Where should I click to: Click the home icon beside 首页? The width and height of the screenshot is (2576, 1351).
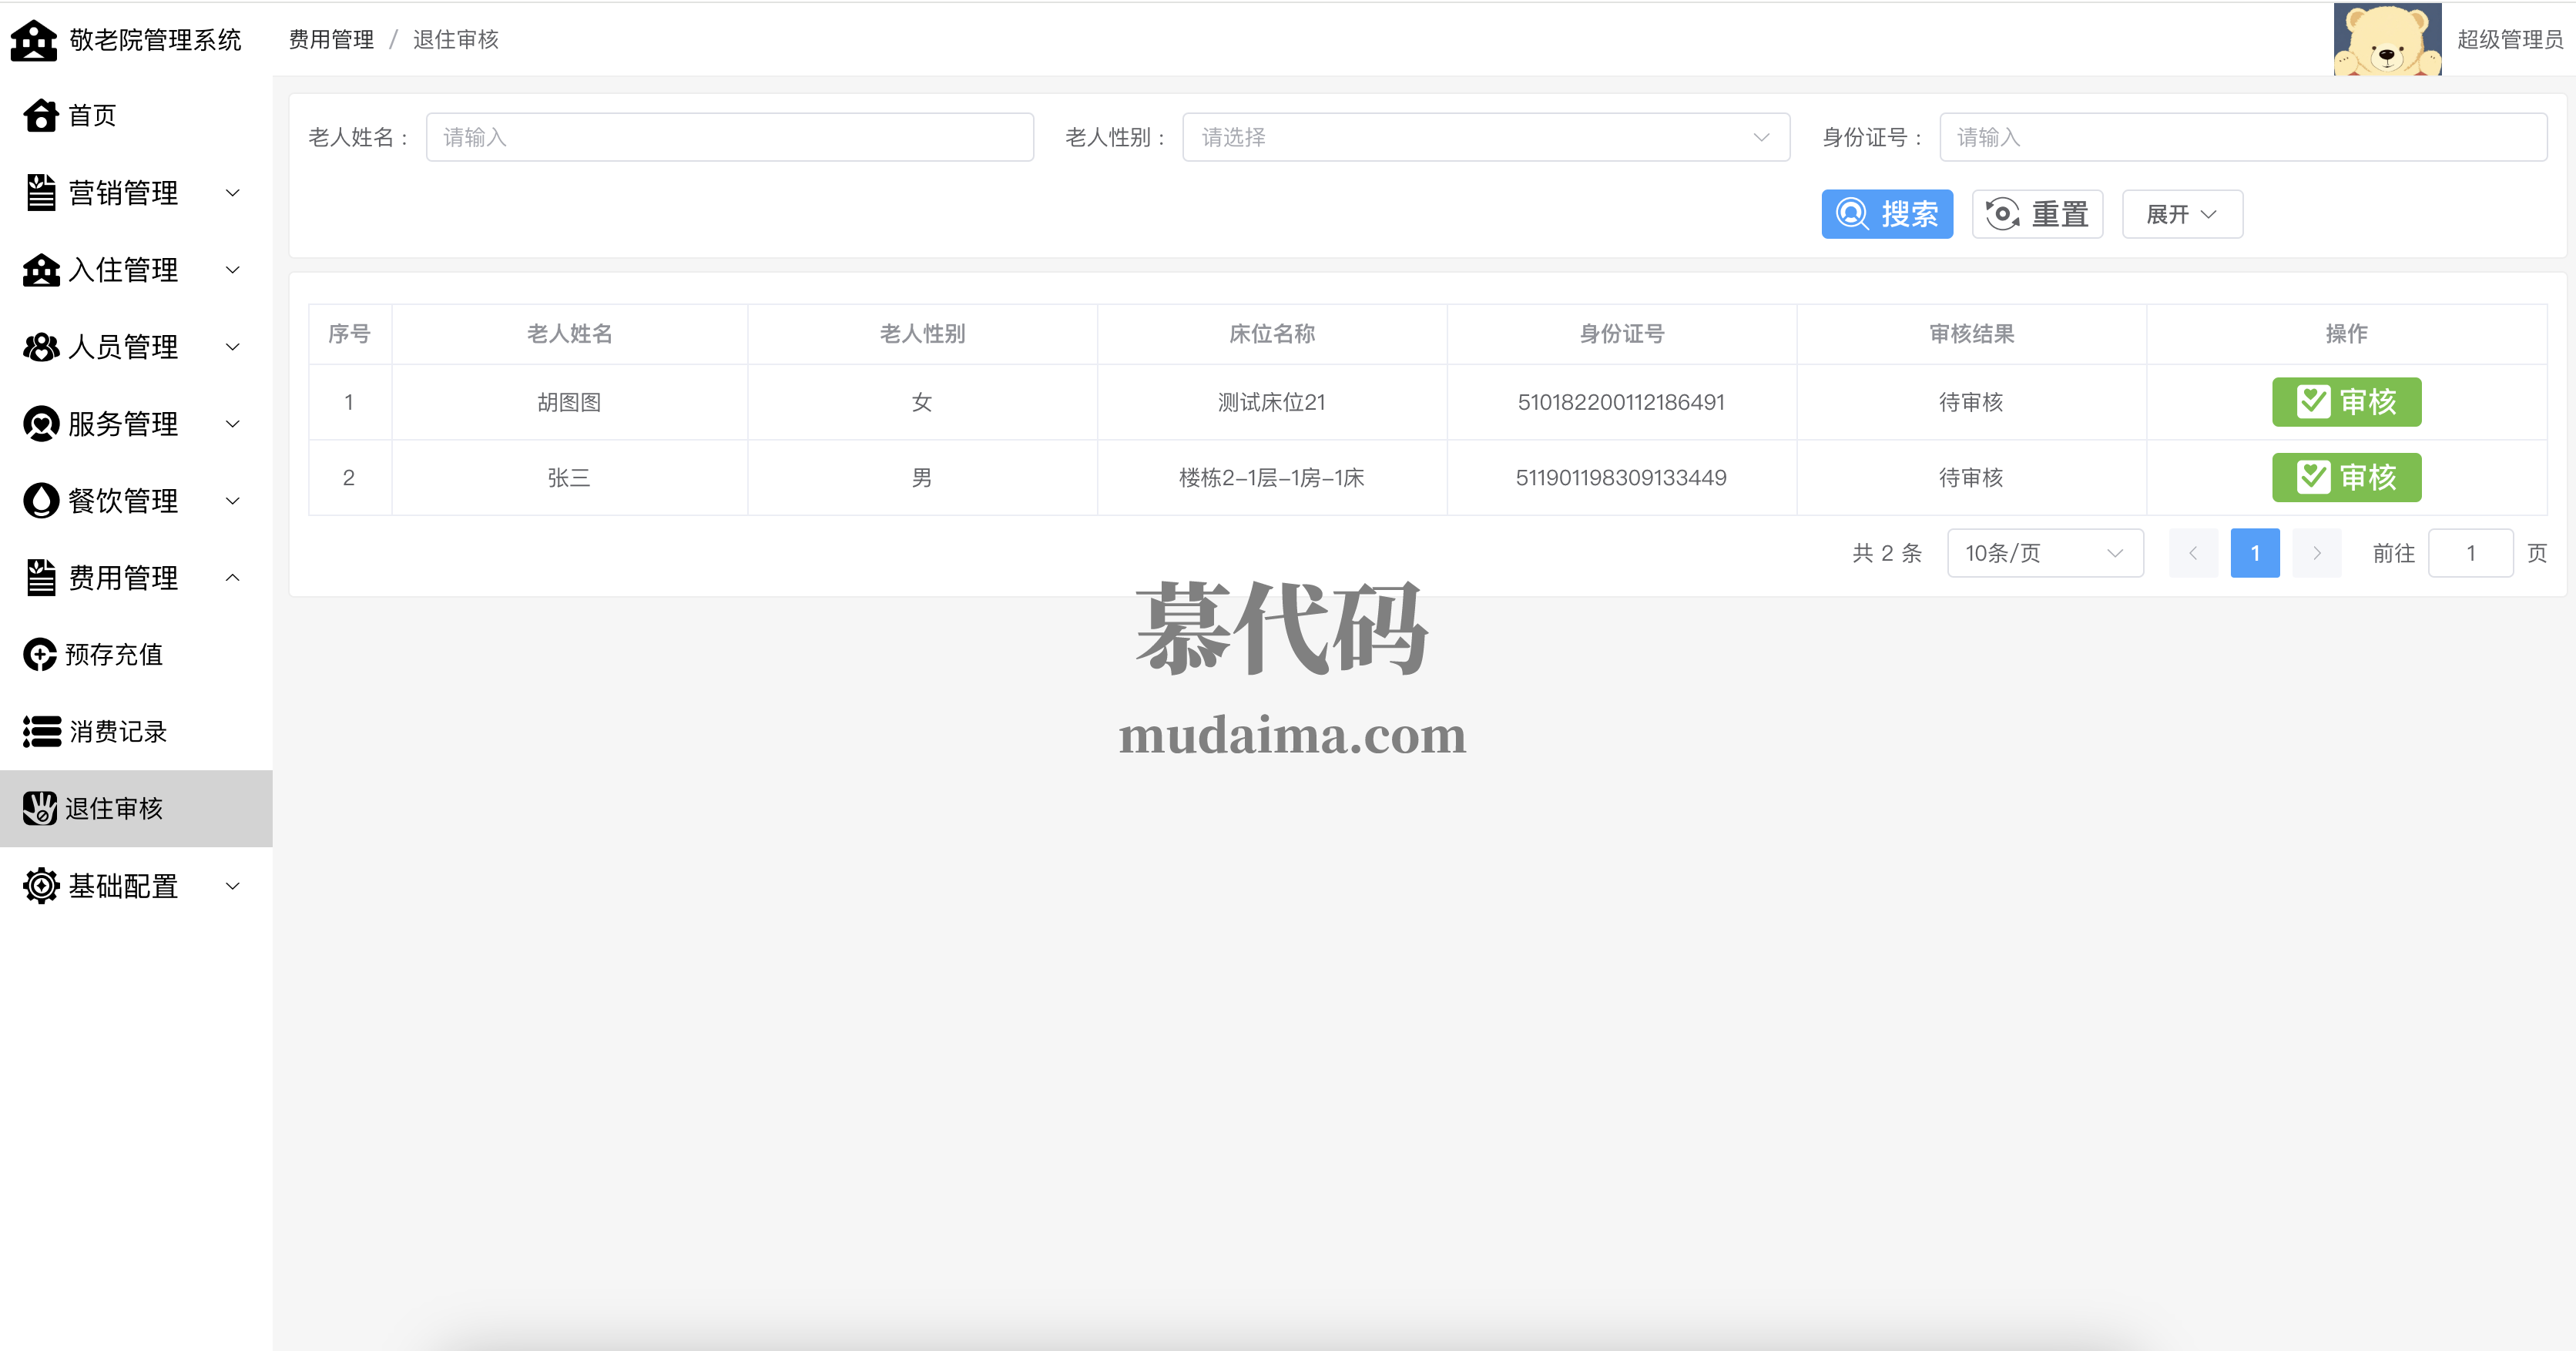(x=41, y=116)
